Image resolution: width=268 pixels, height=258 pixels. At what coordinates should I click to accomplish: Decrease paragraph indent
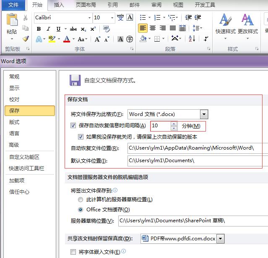[x=188, y=17]
